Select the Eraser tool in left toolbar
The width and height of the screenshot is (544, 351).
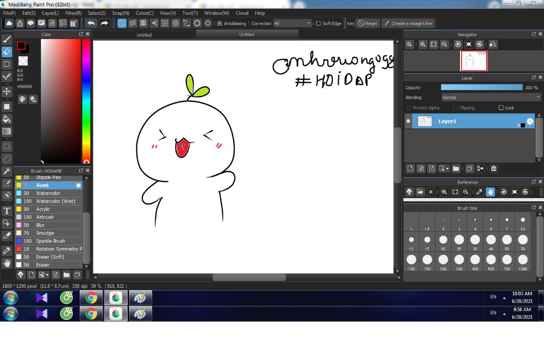click(x=6, y=52)
